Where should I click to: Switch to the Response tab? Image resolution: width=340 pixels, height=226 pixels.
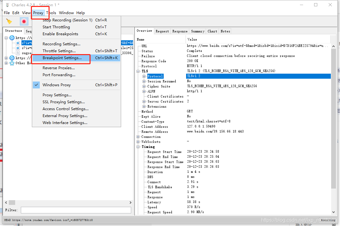pos(180,31)
